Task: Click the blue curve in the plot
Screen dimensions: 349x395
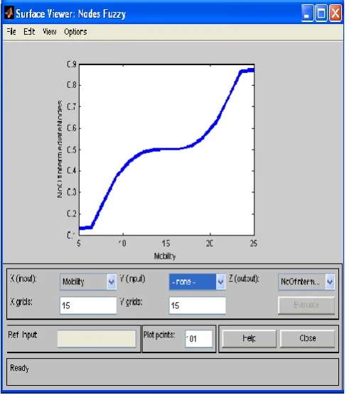Action: (x=166, y=149)
